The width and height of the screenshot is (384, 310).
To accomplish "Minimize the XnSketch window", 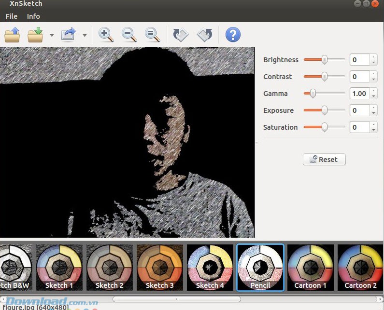I will (x=357, y=3).
